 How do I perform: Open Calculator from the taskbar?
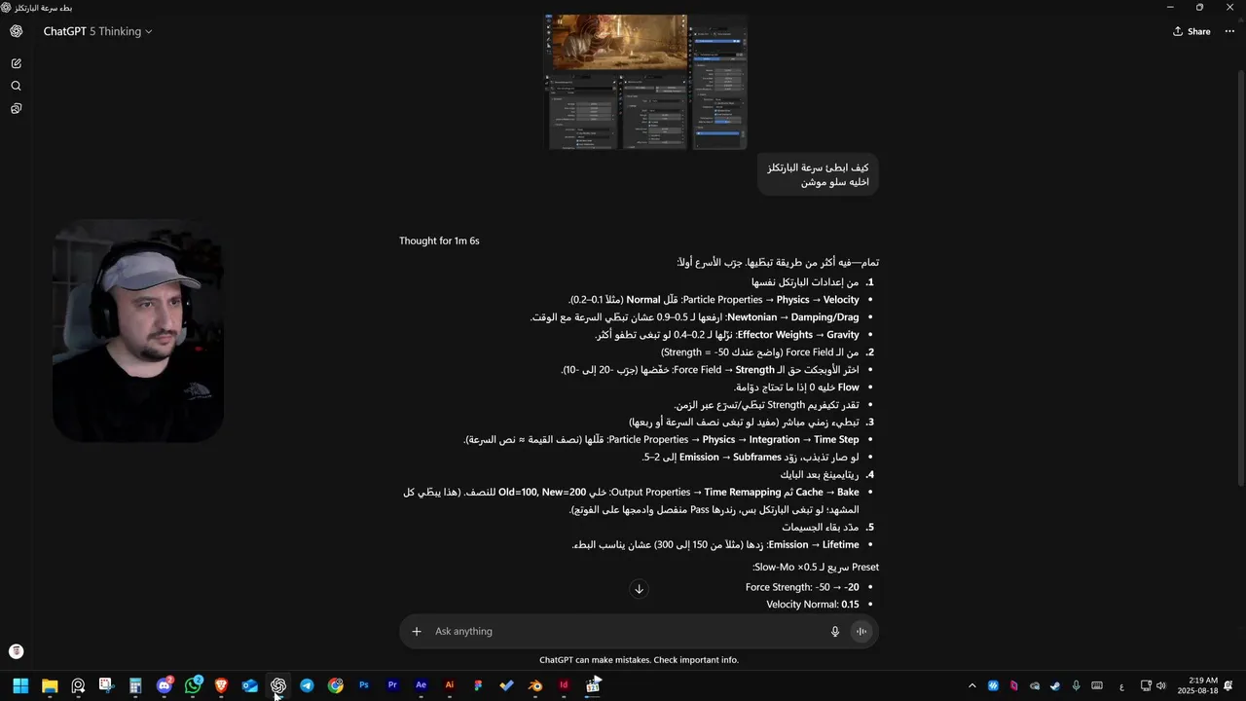coord(135,685)
